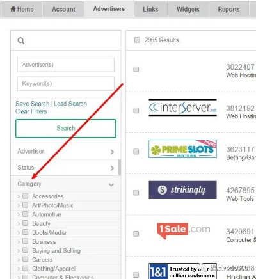Check the Accessories category checkbox
Screen dimensions: 256x279
click(x=26, y=196)
